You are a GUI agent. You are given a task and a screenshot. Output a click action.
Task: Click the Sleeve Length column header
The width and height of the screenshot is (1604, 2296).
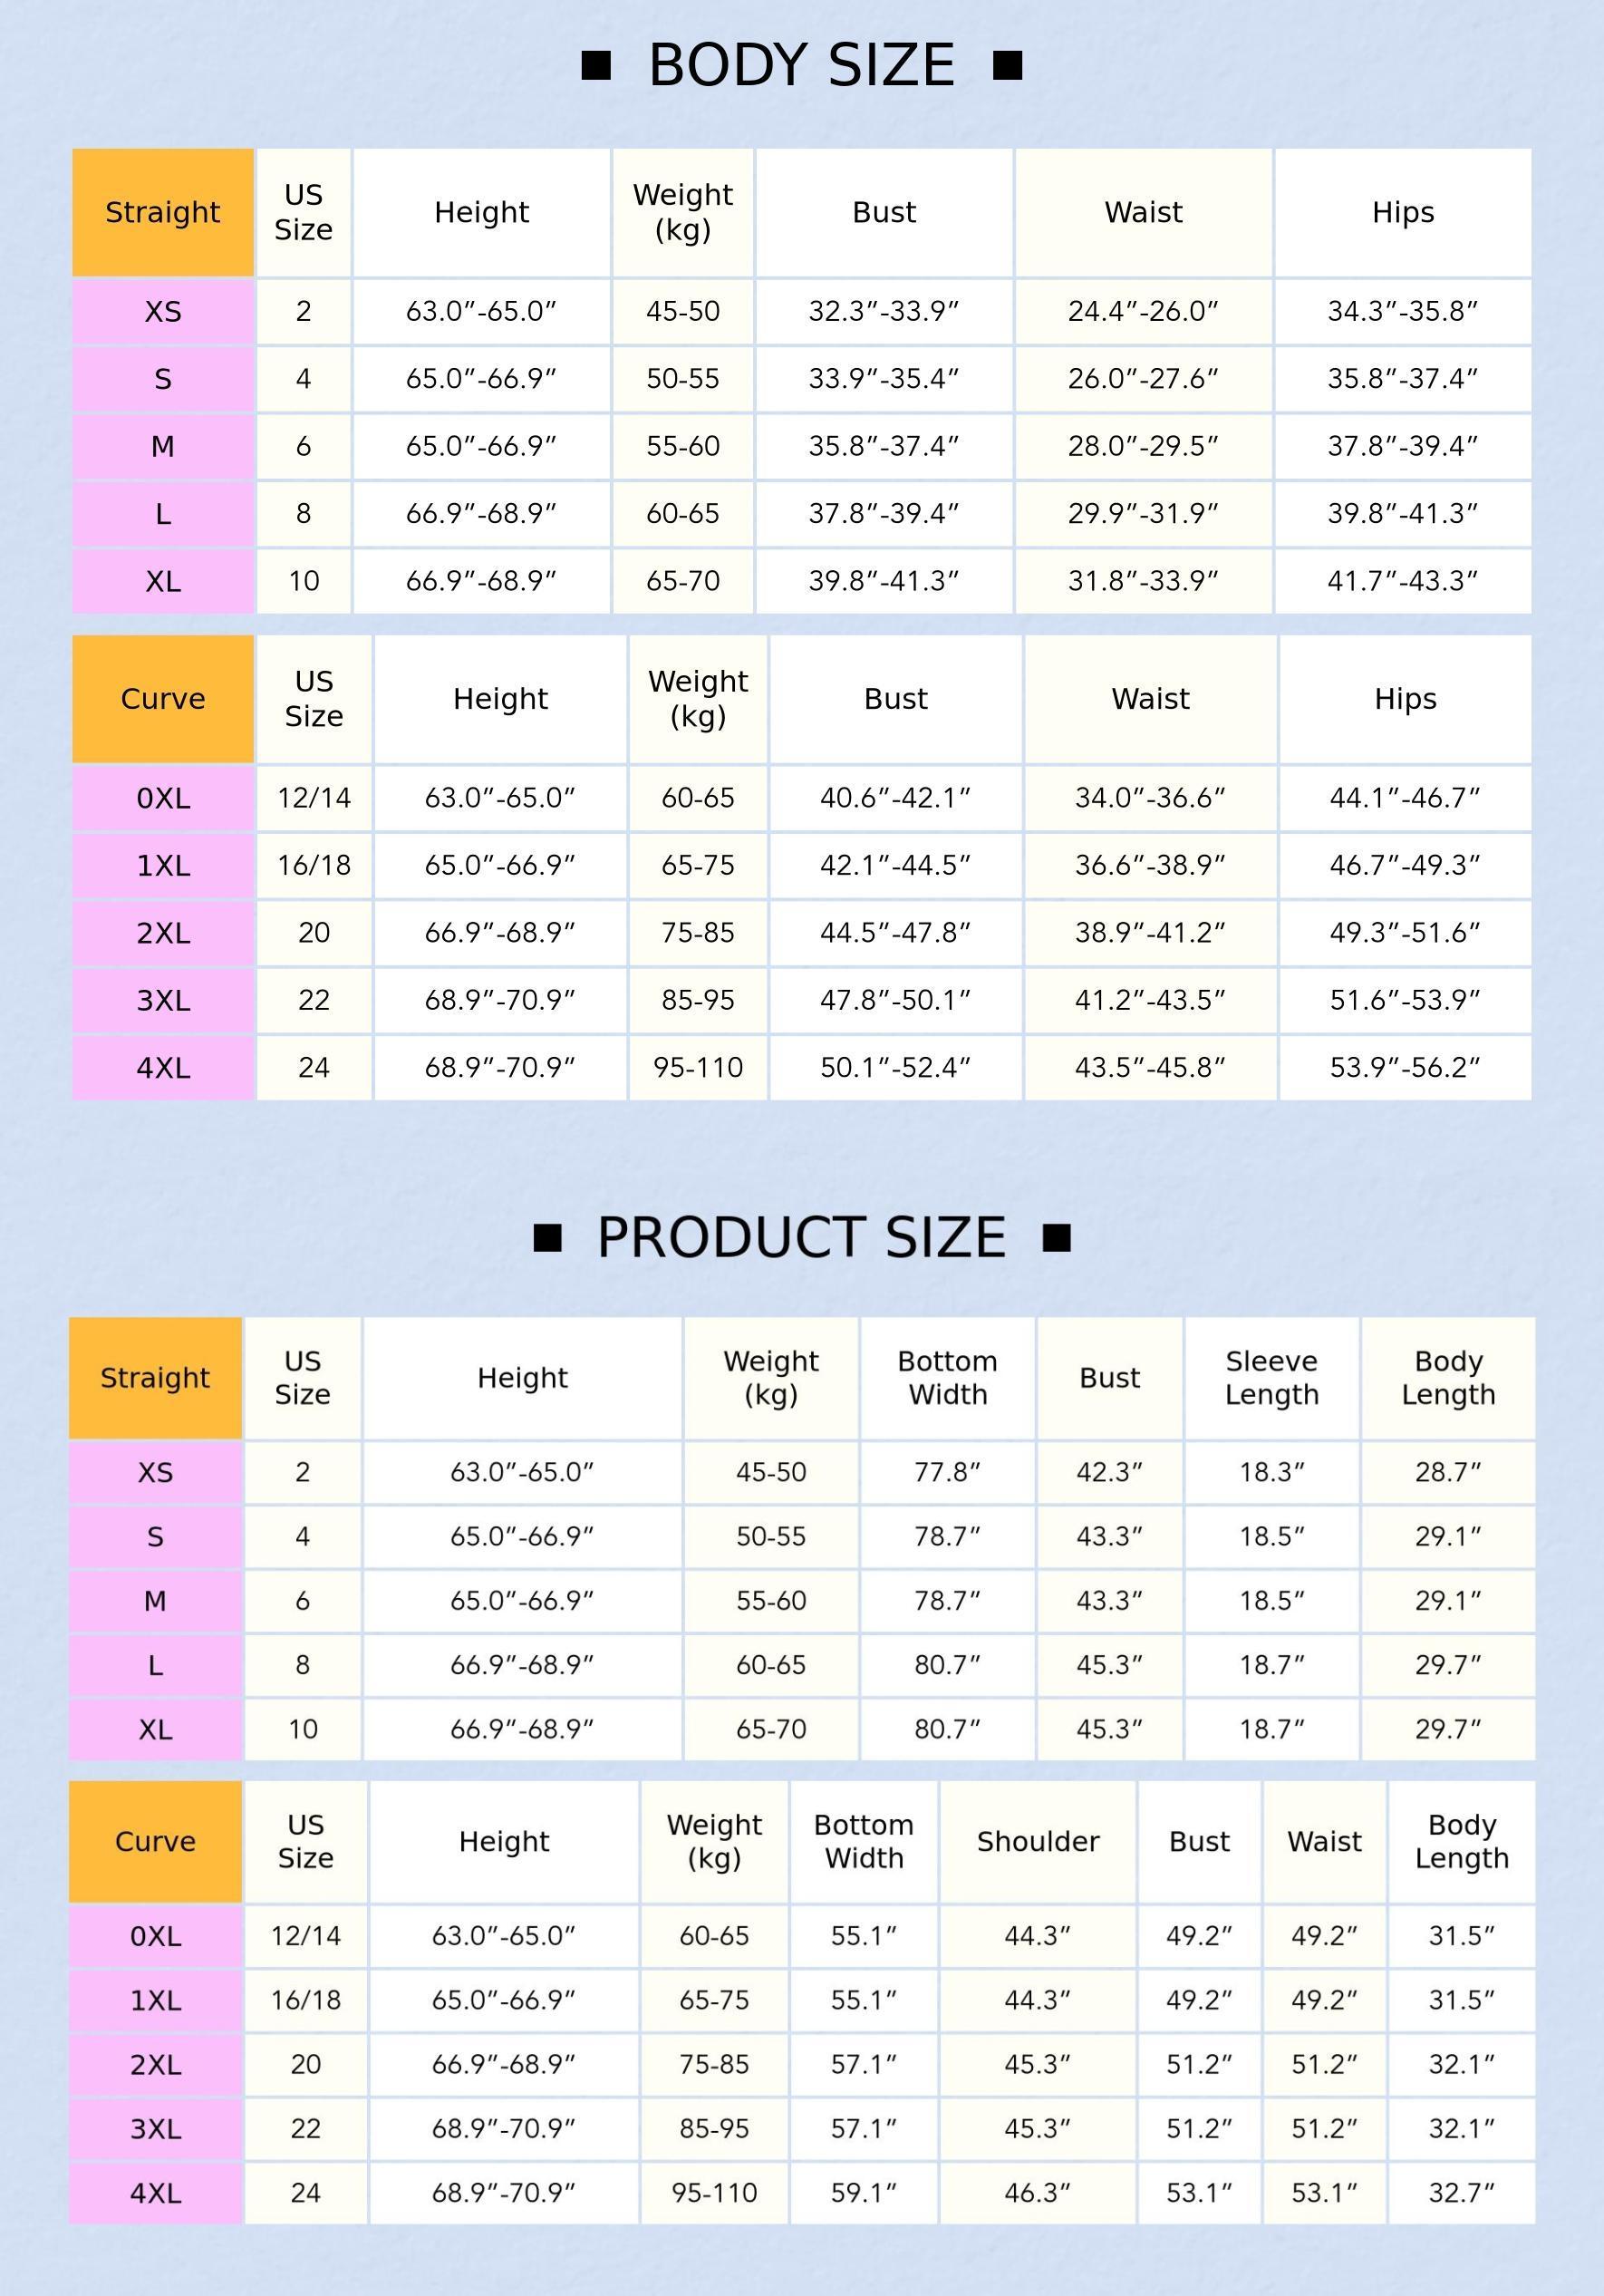[x=1272, y=1378]
